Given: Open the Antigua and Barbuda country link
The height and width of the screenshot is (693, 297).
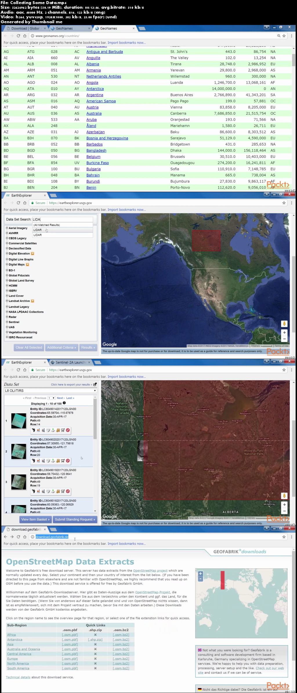Looking at the screenshot, I should pyautogui.click(x=104, y=52).
